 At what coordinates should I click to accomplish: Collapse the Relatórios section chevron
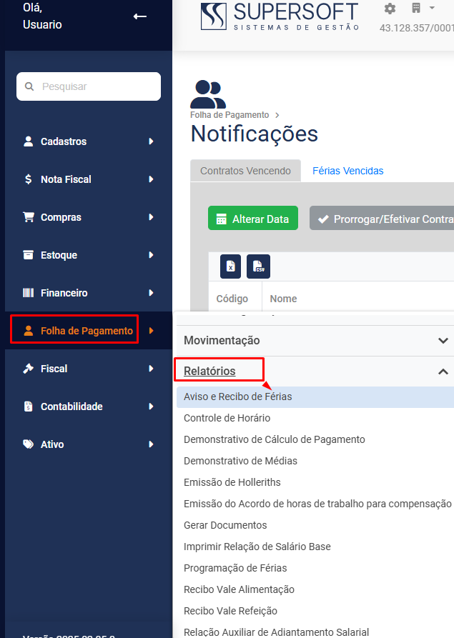(x=443, y=371)
